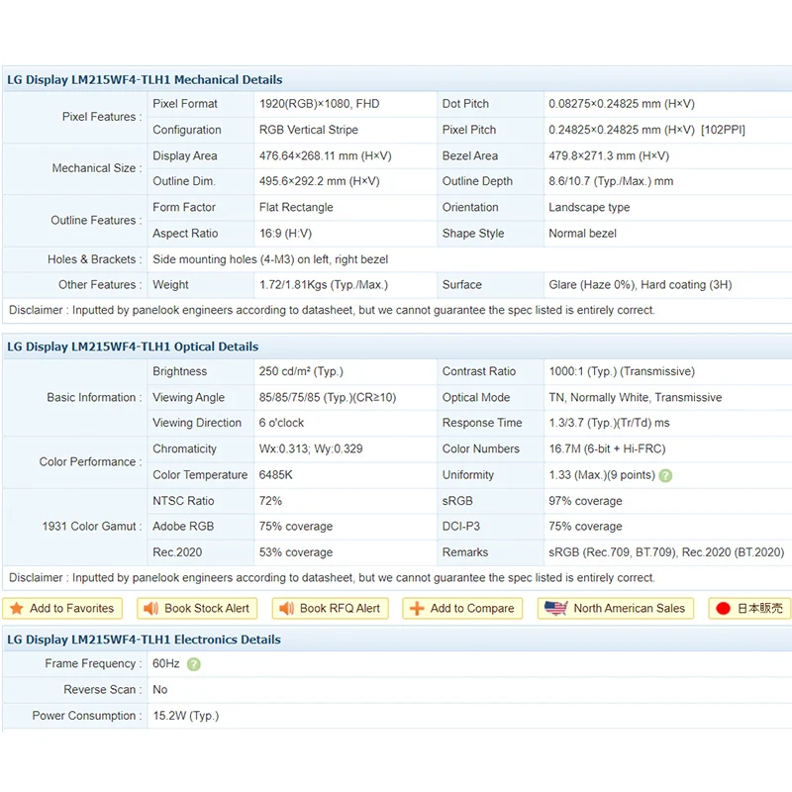The image size is (792, 792).
Task: Open the help icon next to 60Hz
Action: (x=193, y=664)
